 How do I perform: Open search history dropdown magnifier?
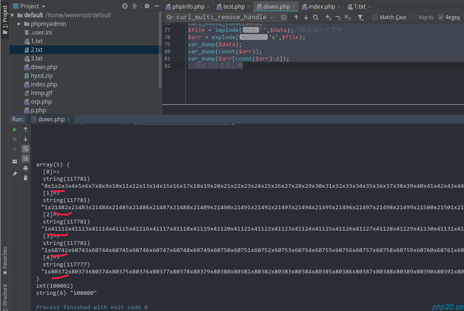(171, 17)
